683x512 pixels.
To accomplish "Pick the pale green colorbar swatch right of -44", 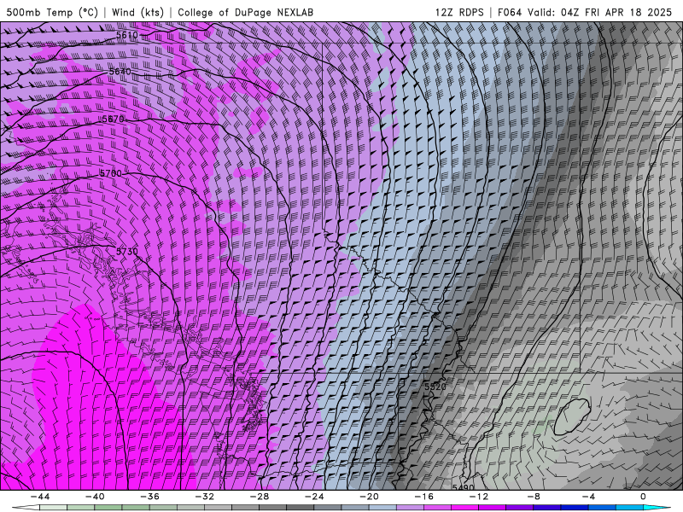I will (53, 508).
